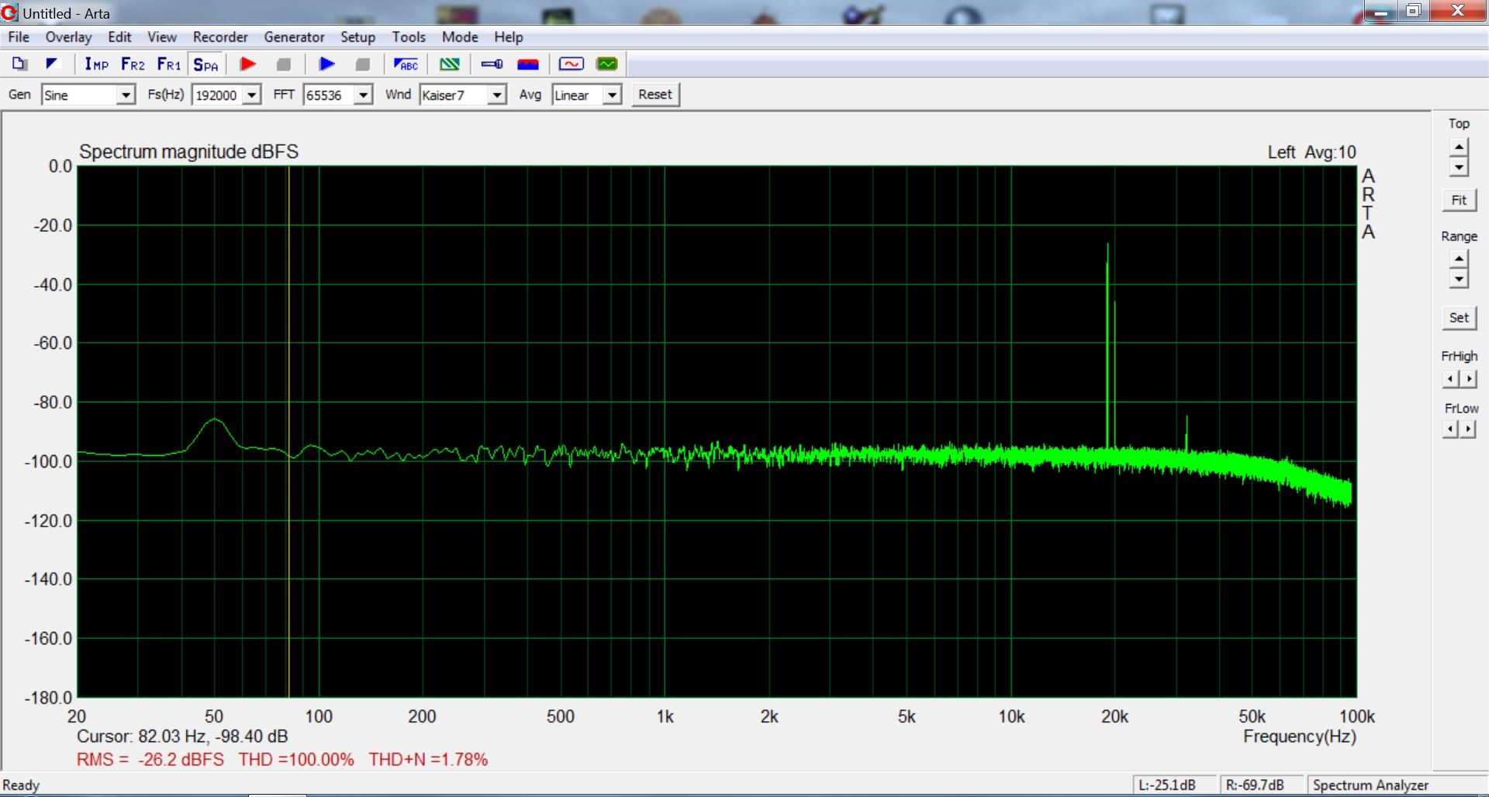Click the Spectrum Analyzer status bar entry
Screen dimensions: 1492x797
(x=1370, y=785)
